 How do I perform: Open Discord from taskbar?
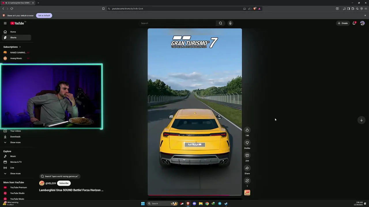point(194,204)
